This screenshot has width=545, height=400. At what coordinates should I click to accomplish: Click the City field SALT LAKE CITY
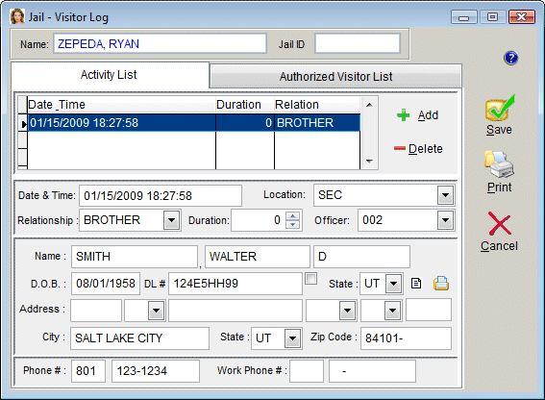point(139,338)
